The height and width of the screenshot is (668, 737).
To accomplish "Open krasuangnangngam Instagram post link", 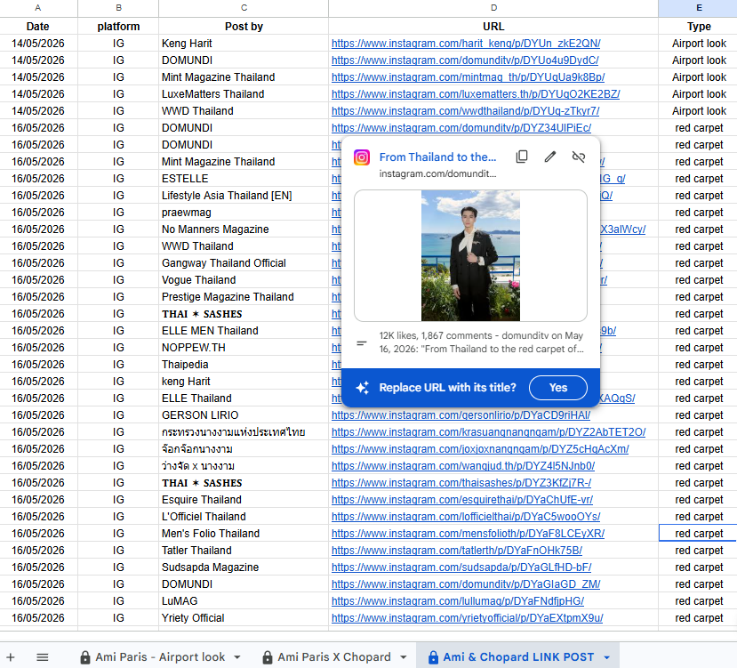I will [x=488, y=432].
